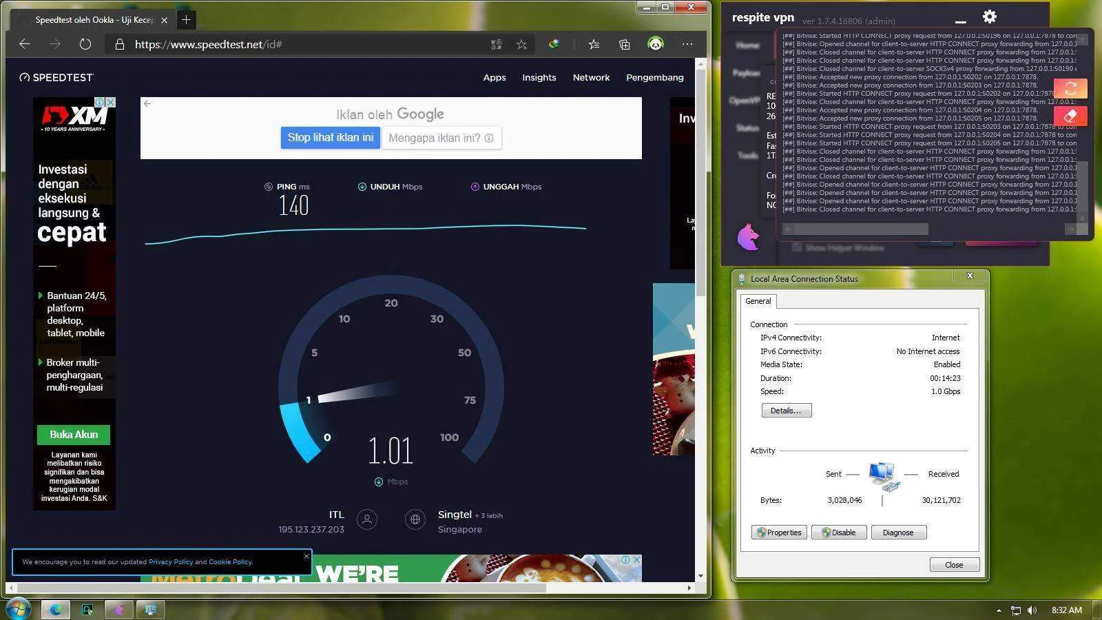The image size is (1102, 620).
Task: Open Collections icon in browser toolbar
Action: click(624, 44)
